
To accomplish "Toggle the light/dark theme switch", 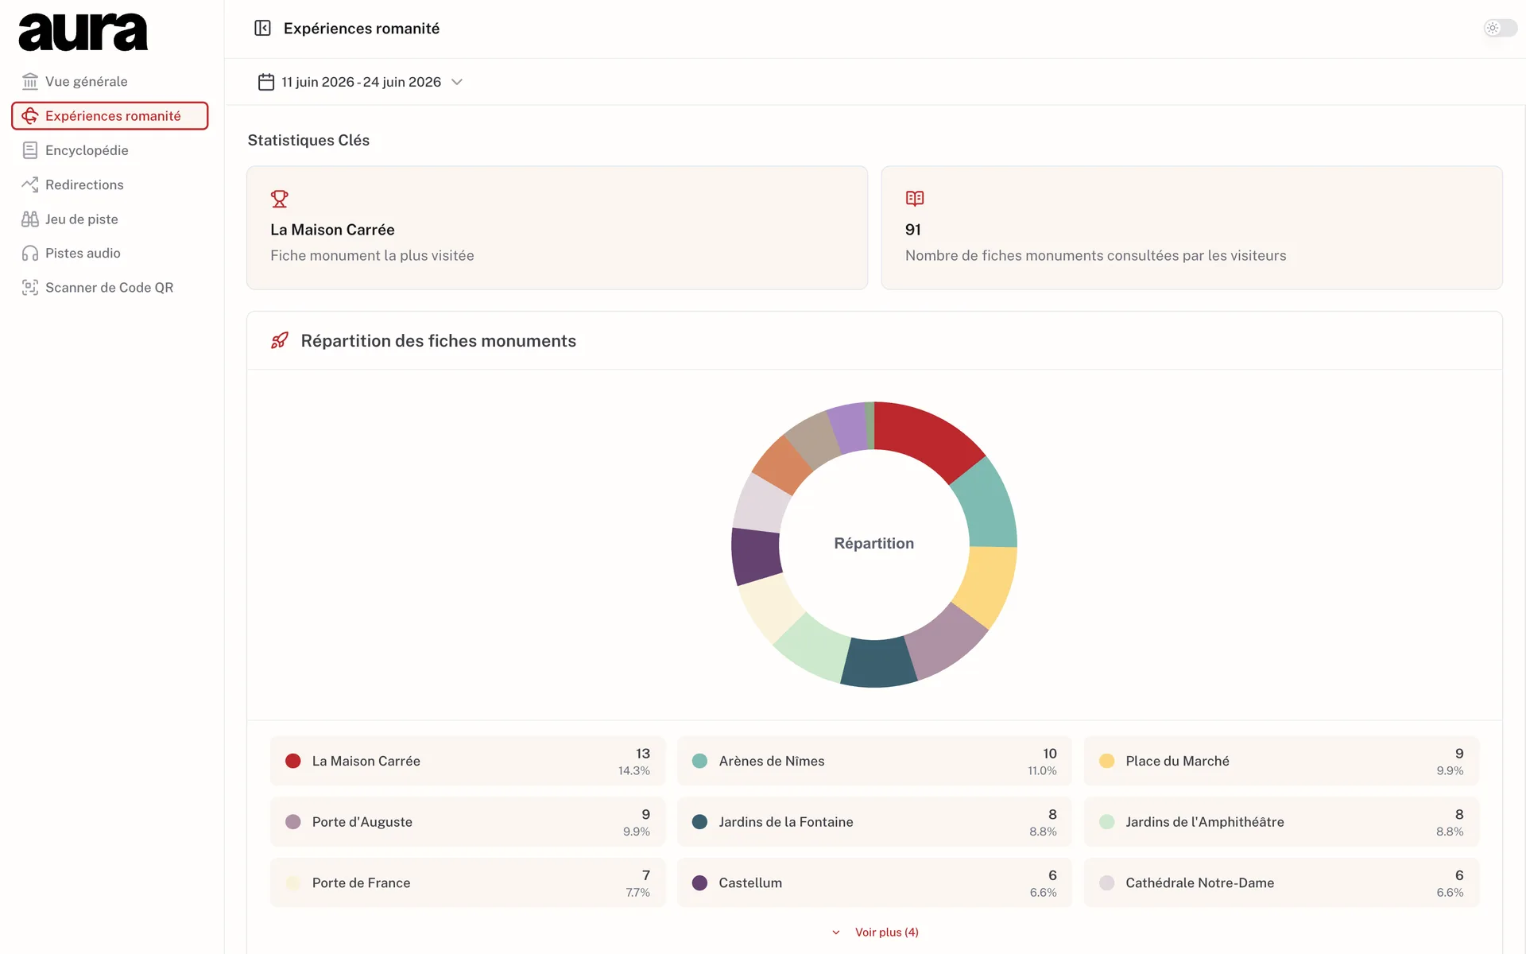I will [x=1500, y=28].
